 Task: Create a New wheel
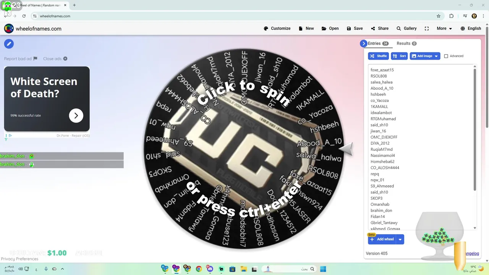(306, 28)
